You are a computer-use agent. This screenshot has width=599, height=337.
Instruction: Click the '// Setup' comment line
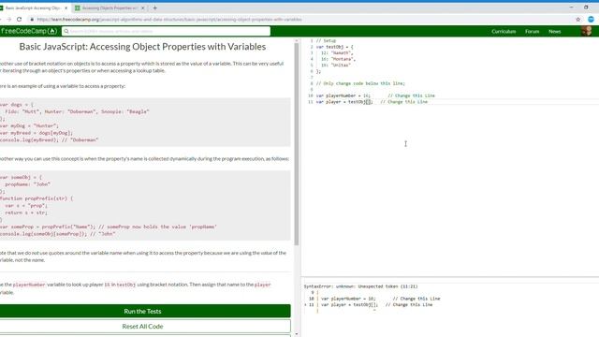tap(326, 40)
